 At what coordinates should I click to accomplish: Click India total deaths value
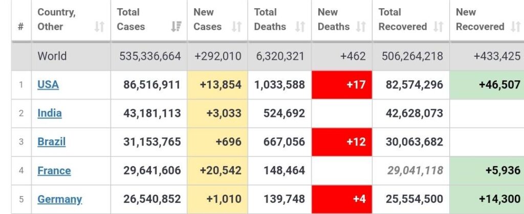[284, 113]
